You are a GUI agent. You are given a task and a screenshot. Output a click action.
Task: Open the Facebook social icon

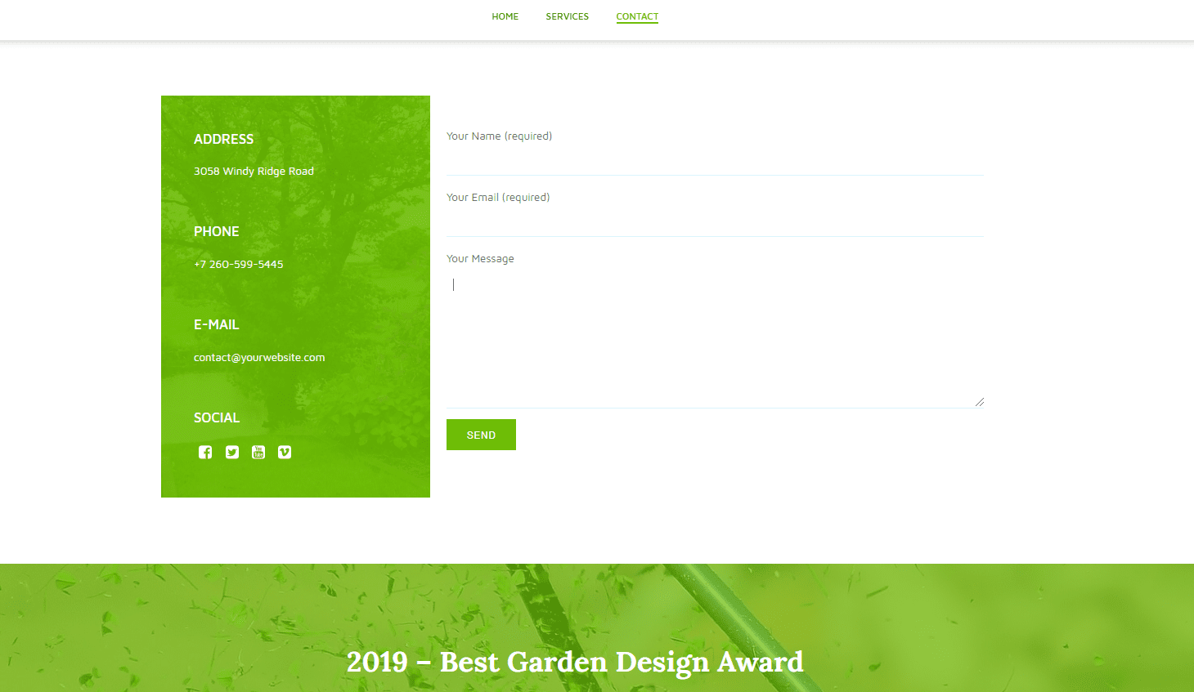[x=205, y=453]
